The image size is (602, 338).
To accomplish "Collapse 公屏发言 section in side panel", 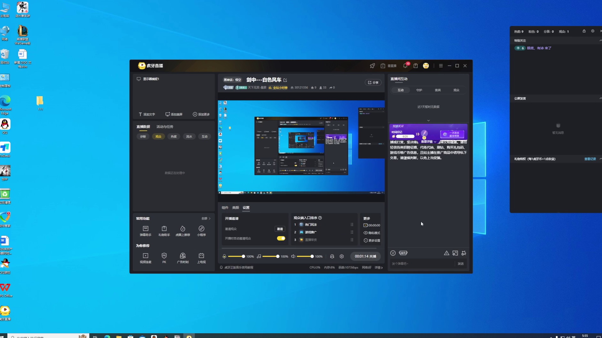I will pos(600,98).
